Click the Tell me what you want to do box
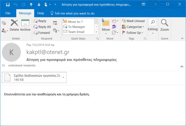 (73, 13)
